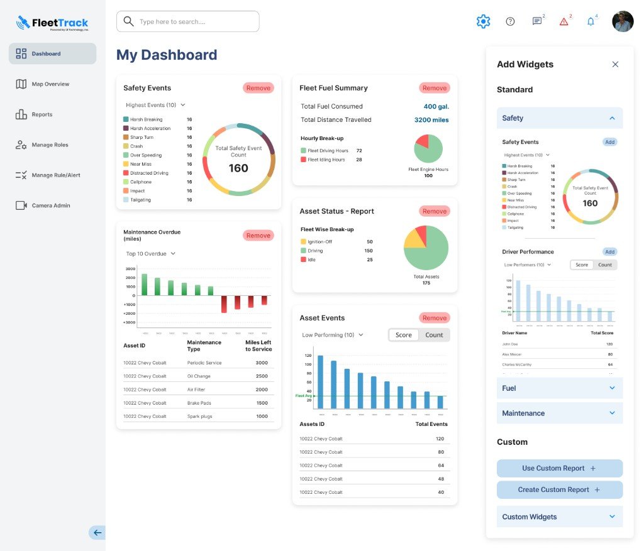Screen dimensions: 644x551
Task: Click the Driving green legend swatch
Action: pyautogui.click(x=304, y=251)
